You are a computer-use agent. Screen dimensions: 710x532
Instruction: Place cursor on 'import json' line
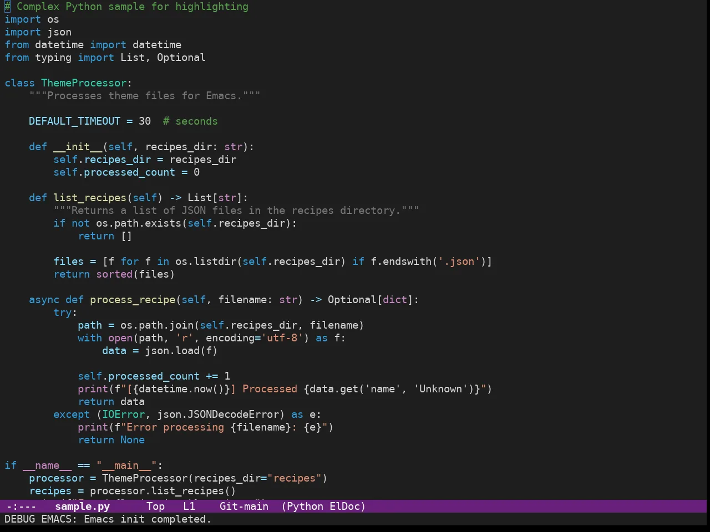tap(38, 32)
